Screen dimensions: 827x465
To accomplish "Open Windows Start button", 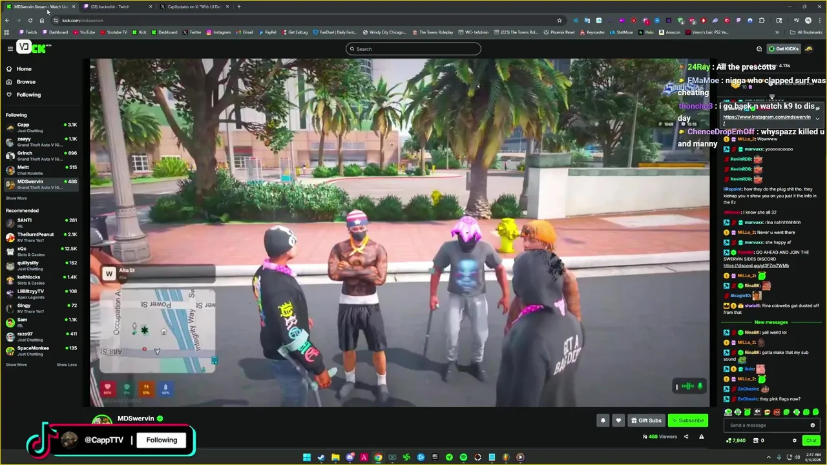I will tap(307, 457).
